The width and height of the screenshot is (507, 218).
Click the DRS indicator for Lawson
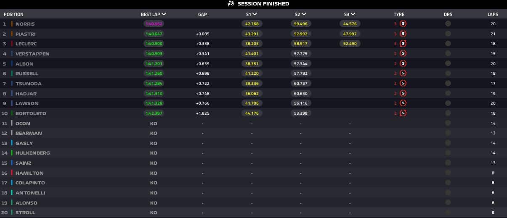tap(448, 103)
